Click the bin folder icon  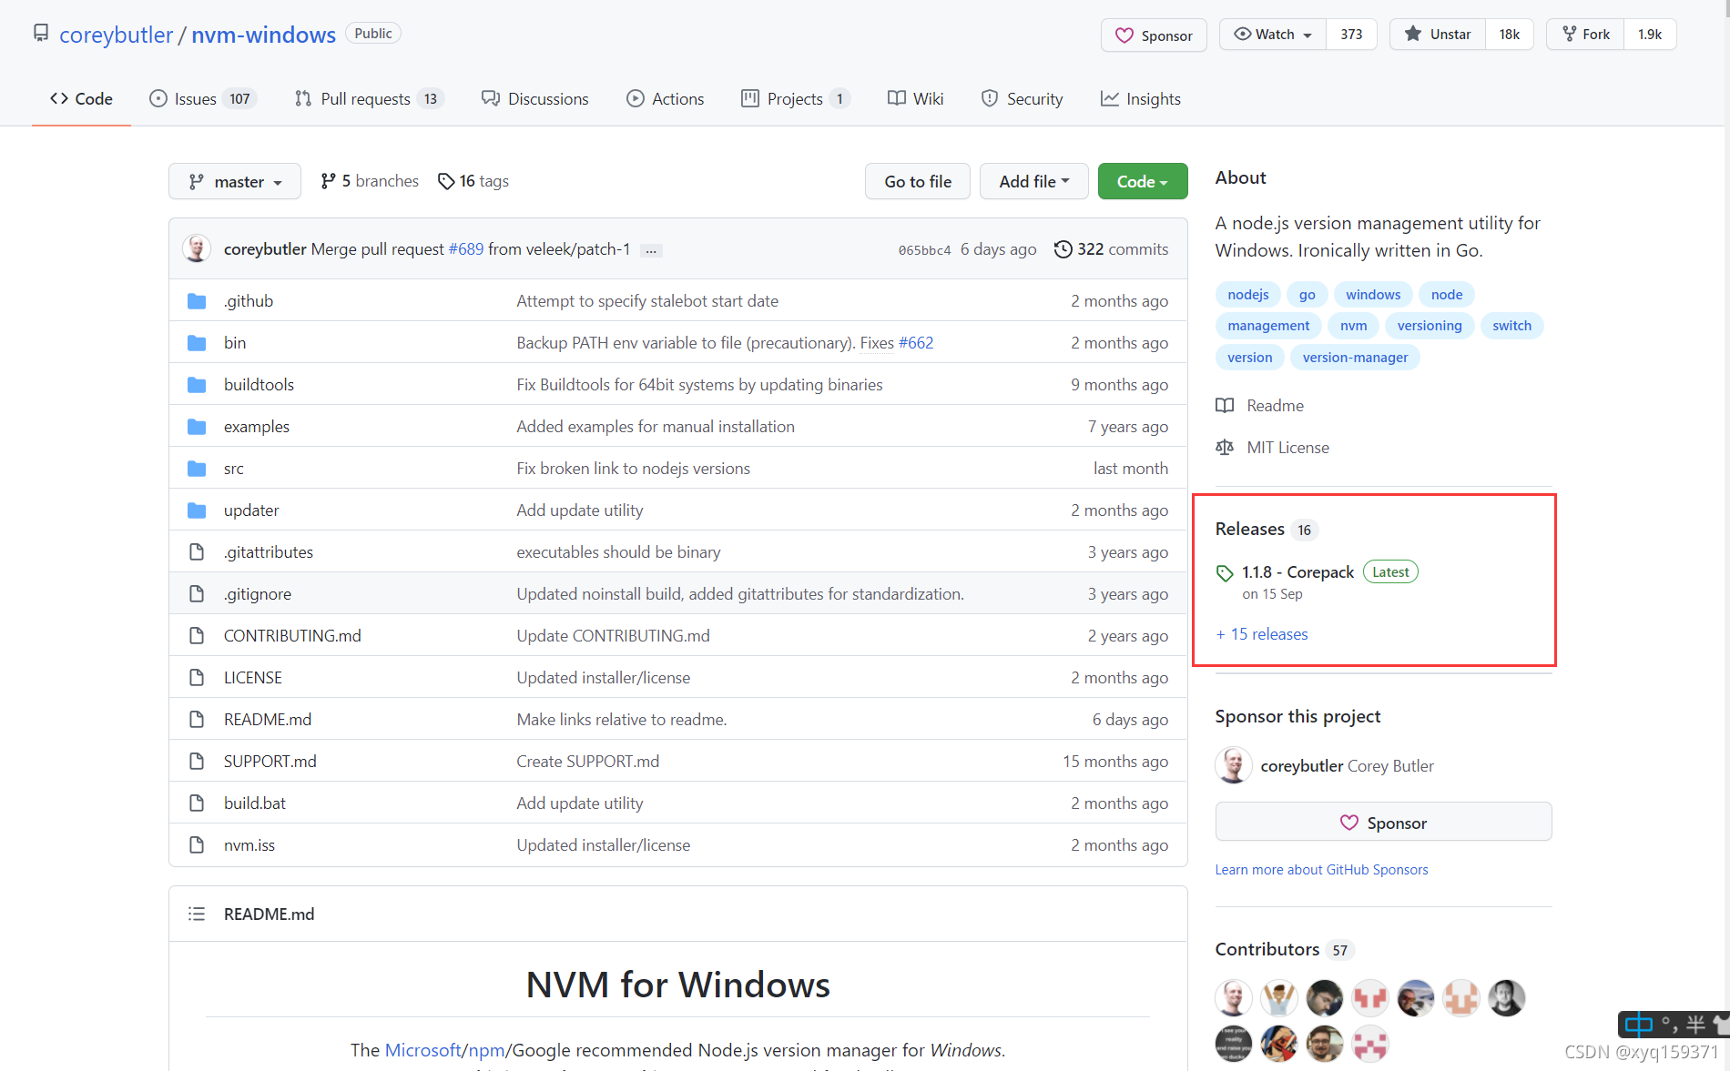197,343
